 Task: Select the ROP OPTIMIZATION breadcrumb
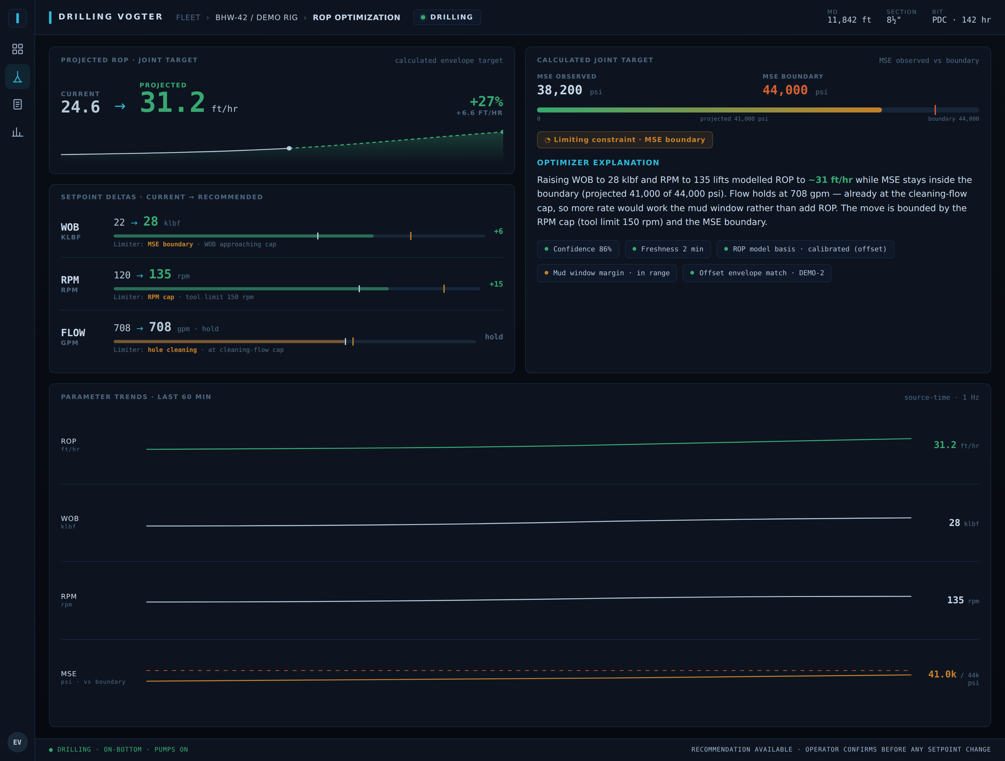tap(356, 18)
